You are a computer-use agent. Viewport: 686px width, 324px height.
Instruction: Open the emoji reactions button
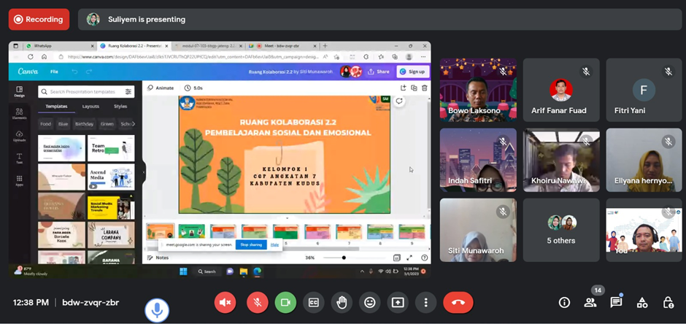[x=370, y=303]
